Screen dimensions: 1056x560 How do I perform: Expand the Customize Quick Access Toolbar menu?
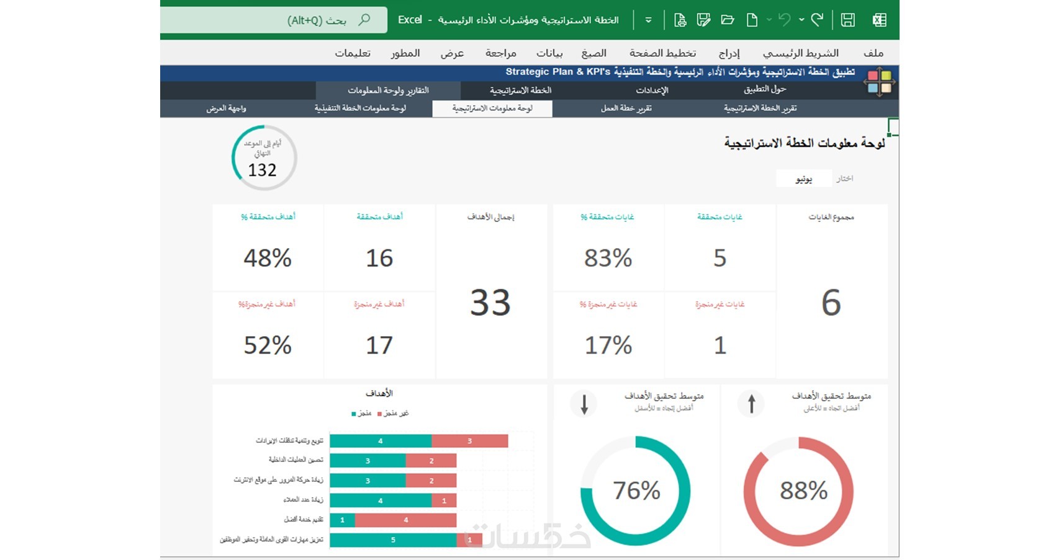pos(648,20)
